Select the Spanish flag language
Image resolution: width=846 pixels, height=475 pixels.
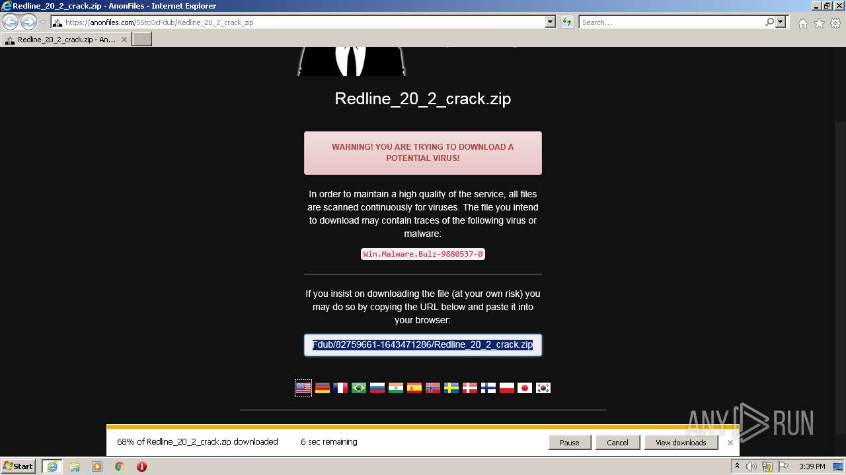[x=414, y=388]
